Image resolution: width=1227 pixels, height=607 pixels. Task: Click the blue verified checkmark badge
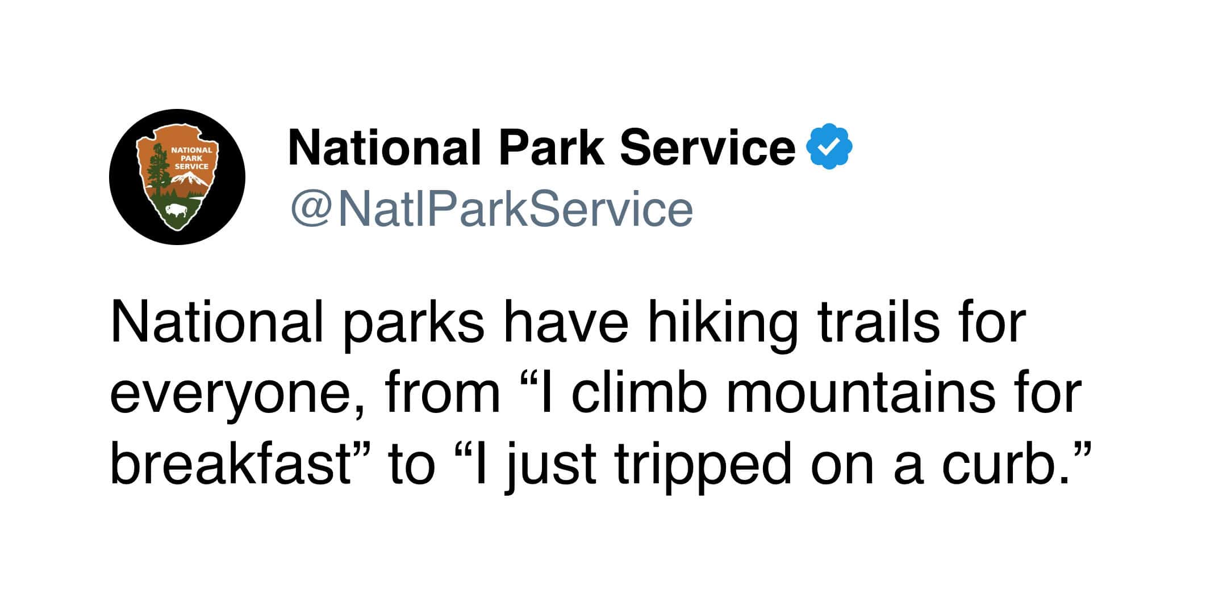pos(830,146)
